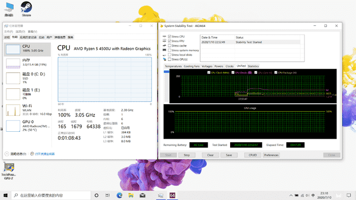Click the FPU icon beside Stress FPU
The image size is (356, 200).
(x=164, y=41)
